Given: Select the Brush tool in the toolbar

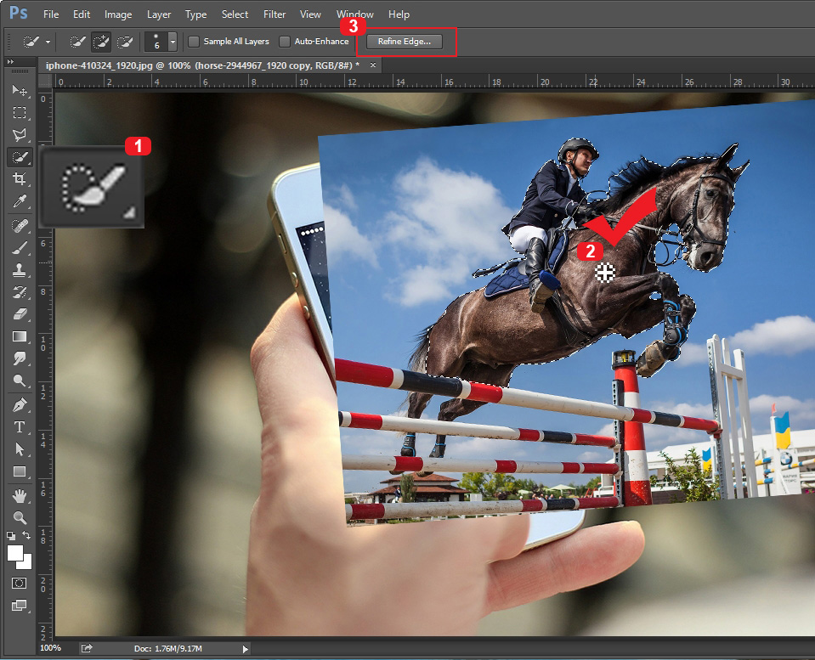Looking at the screenshot, I should 20,247.
